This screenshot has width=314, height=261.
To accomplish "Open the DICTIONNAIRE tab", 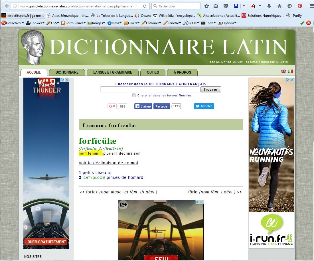I will (x=67, y=72).
